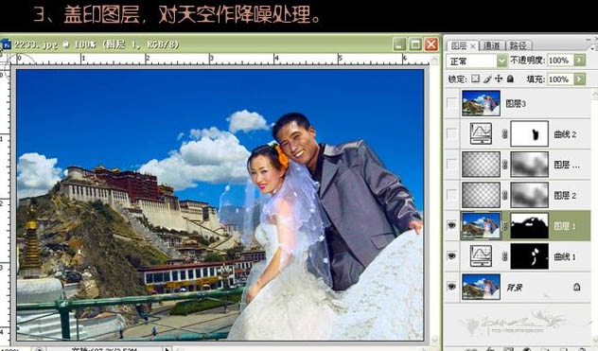Image resolution: width=598 pixels, height=351 pixels.
Task: Select the 图层3 layer thumbnail
Action: point(481,103)
